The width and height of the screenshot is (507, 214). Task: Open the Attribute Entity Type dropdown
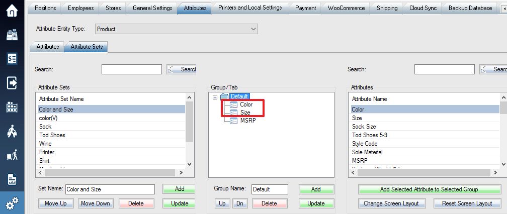click(177, 29)
